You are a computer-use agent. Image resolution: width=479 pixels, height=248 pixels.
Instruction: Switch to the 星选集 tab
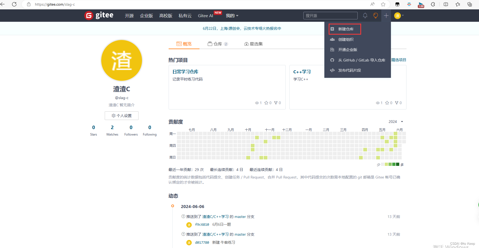coord(253,44)
